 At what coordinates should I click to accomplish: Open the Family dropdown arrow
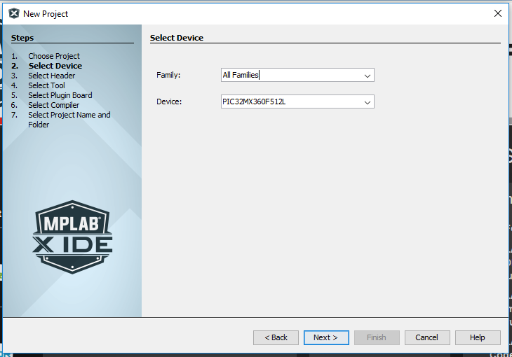368,76
